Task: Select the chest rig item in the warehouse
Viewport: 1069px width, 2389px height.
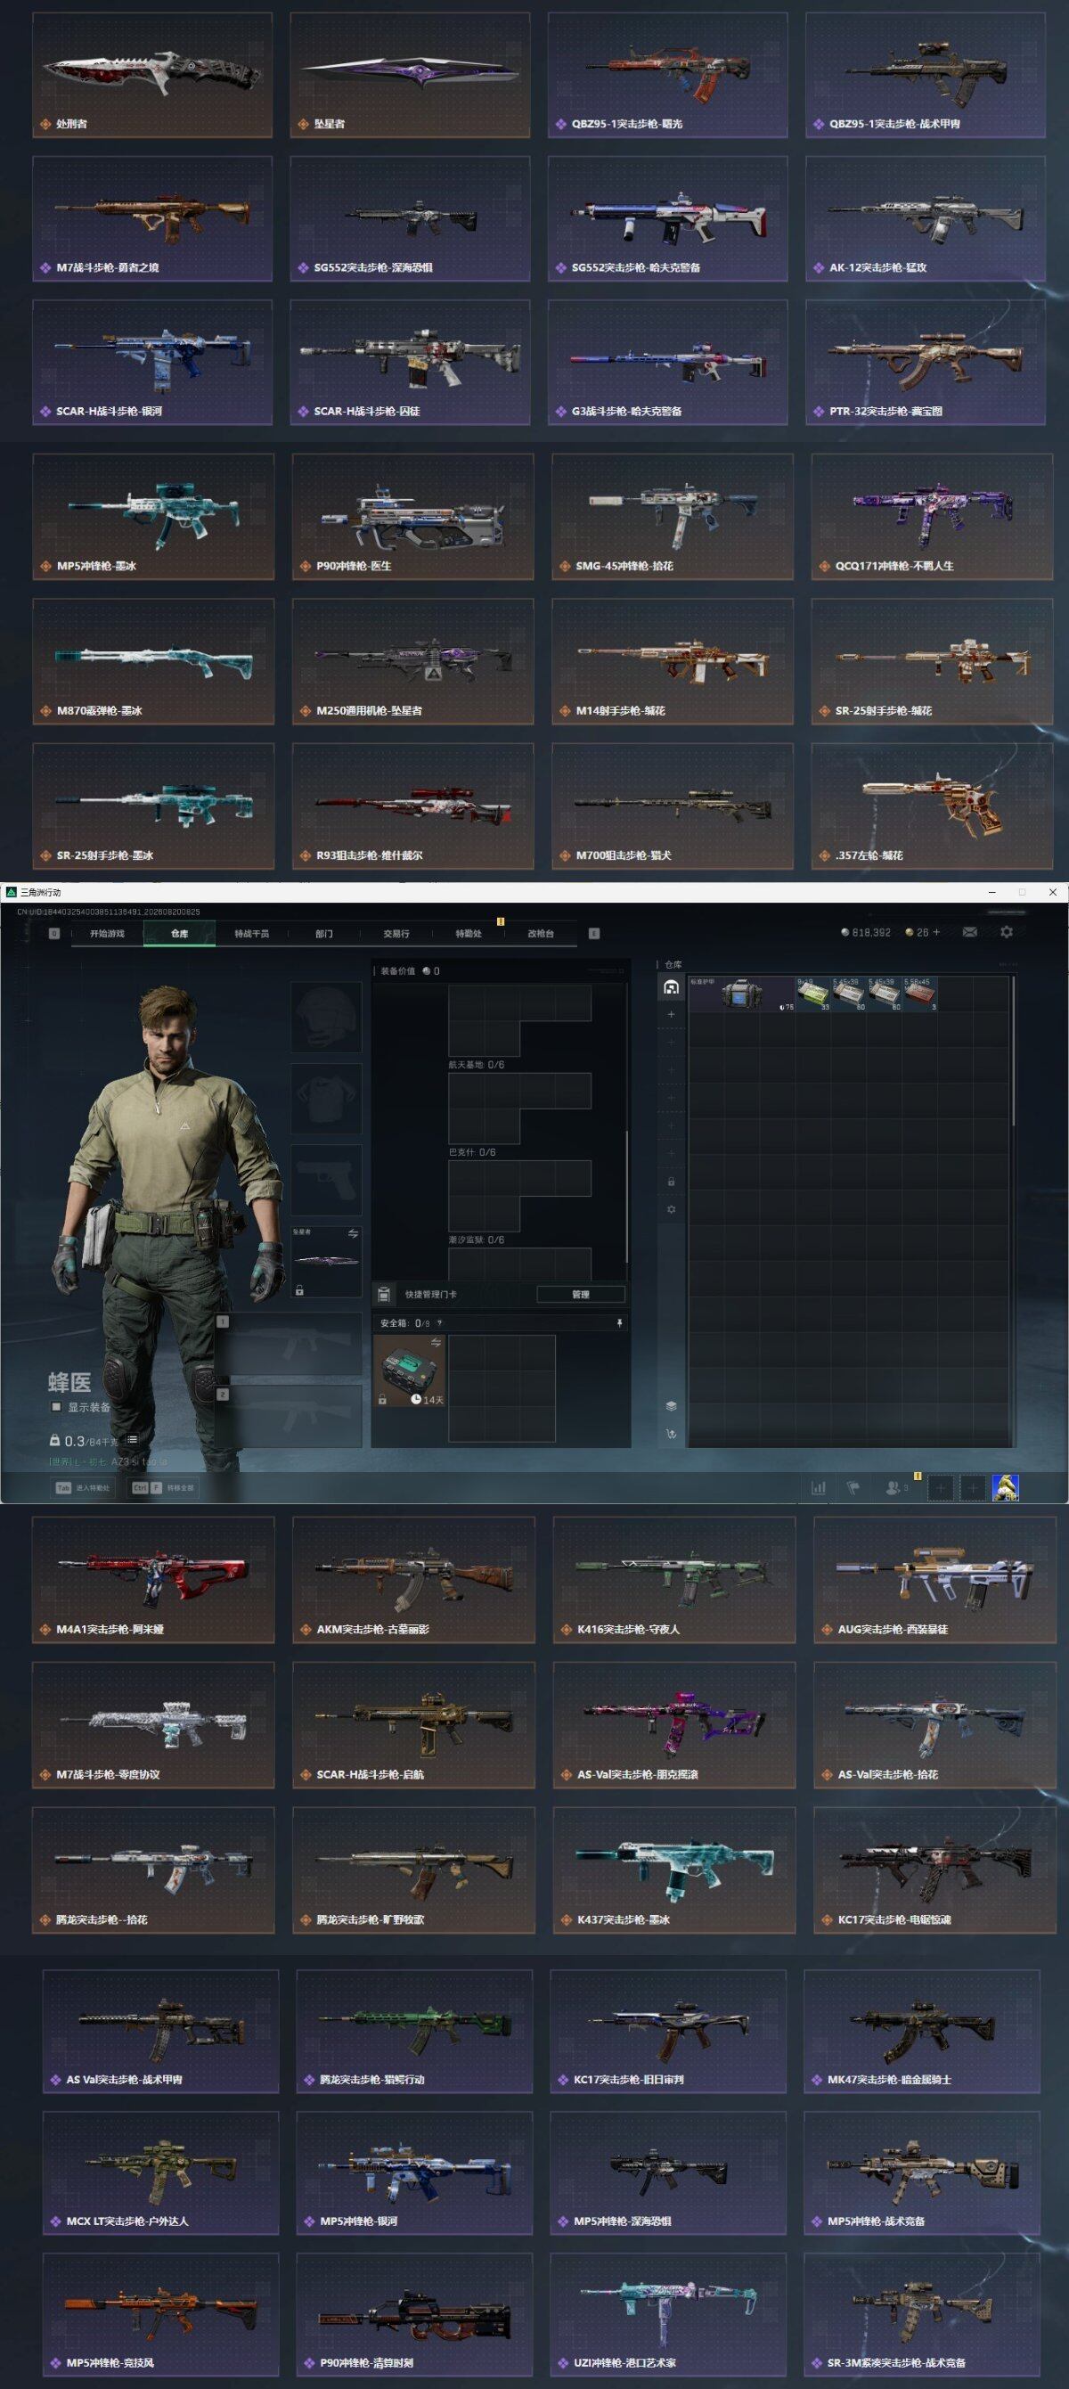Action: tap(742, 994)
